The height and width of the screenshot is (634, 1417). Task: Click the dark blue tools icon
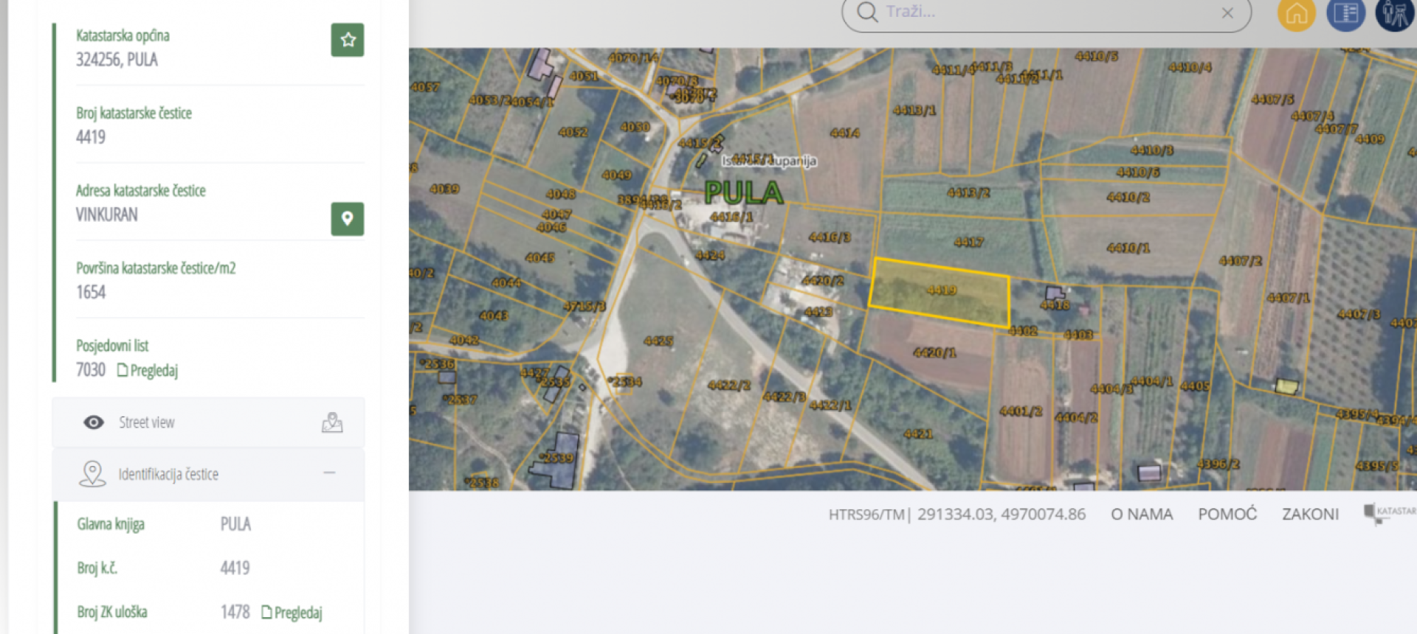[1394, 13]
